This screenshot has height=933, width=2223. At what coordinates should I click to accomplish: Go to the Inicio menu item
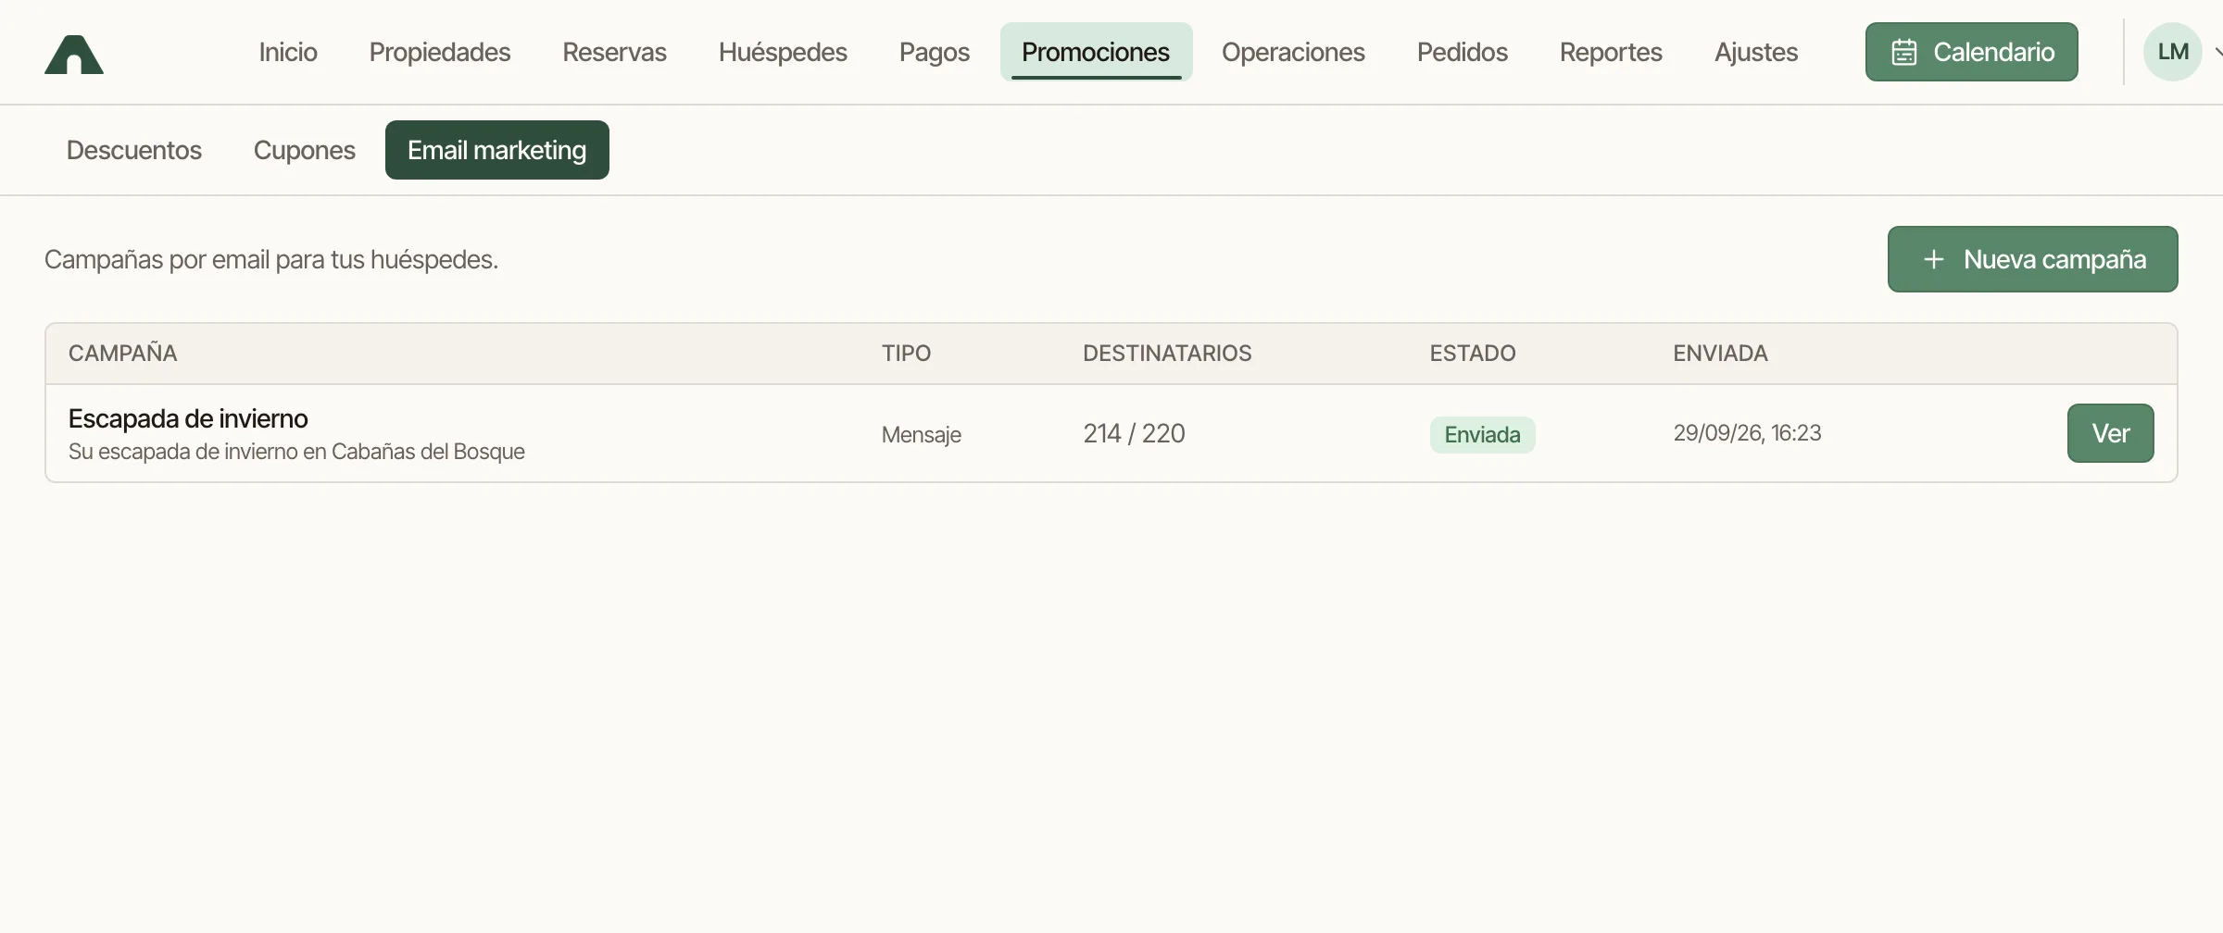[x=288, y=52]
